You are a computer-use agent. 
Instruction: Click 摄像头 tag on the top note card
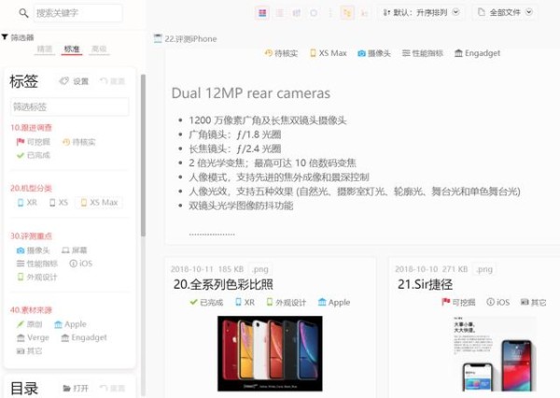pos(374,53)
